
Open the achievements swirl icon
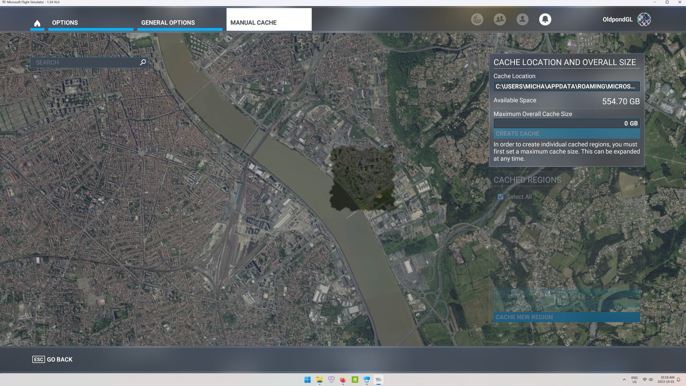477,19
